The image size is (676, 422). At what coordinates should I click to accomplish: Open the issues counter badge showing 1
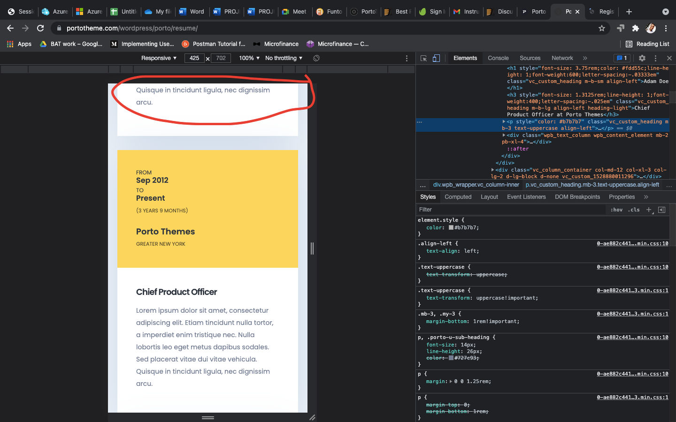[x=622, y=58]
